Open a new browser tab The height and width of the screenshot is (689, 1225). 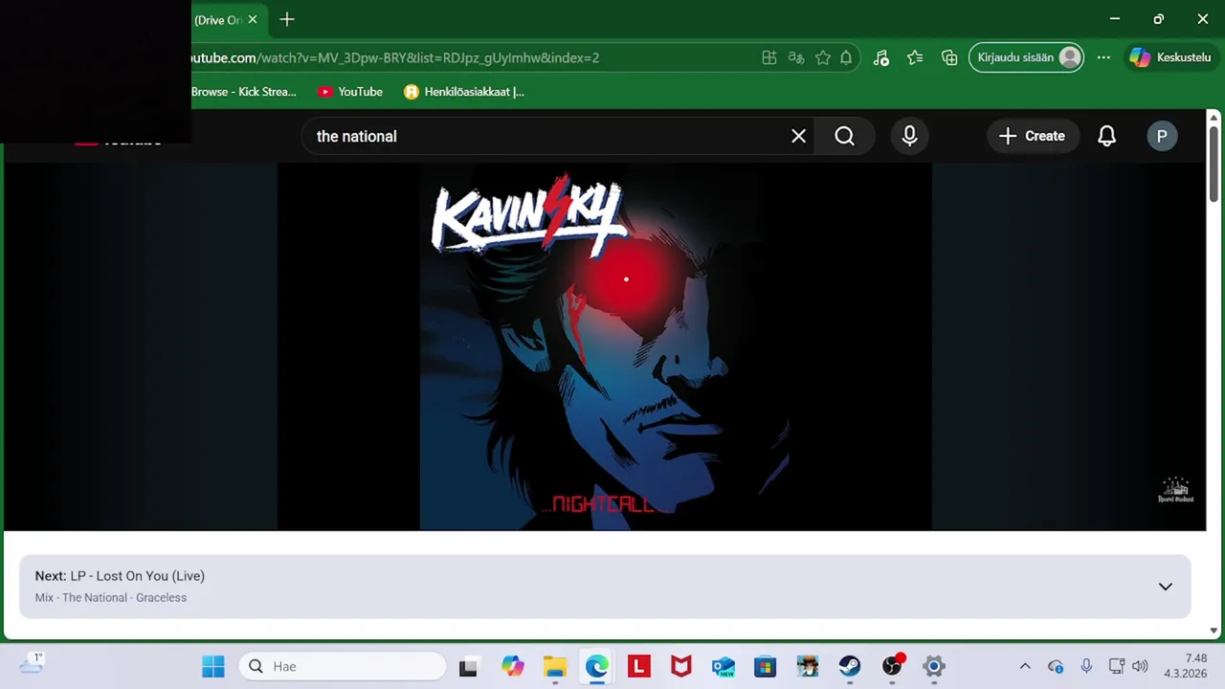point(287,19)
